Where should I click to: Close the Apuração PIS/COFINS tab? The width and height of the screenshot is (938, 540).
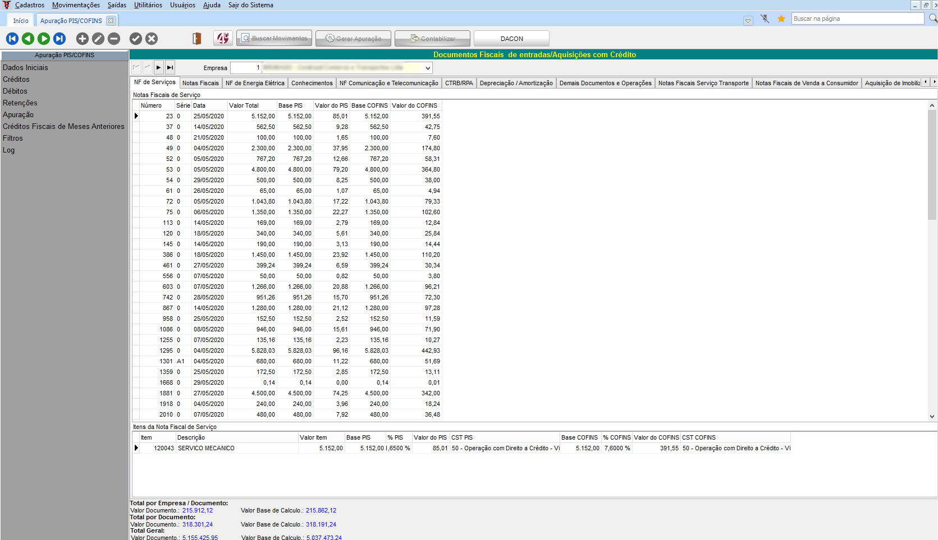click(x=111, y=21)
